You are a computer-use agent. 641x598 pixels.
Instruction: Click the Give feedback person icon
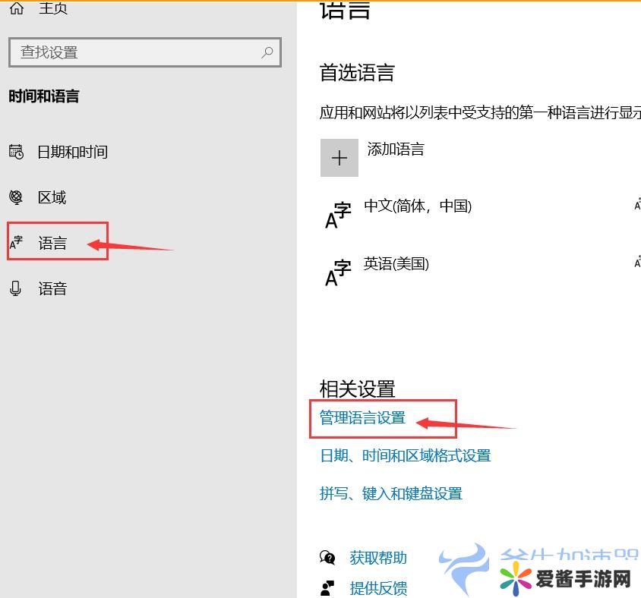(x=327, y=588)
